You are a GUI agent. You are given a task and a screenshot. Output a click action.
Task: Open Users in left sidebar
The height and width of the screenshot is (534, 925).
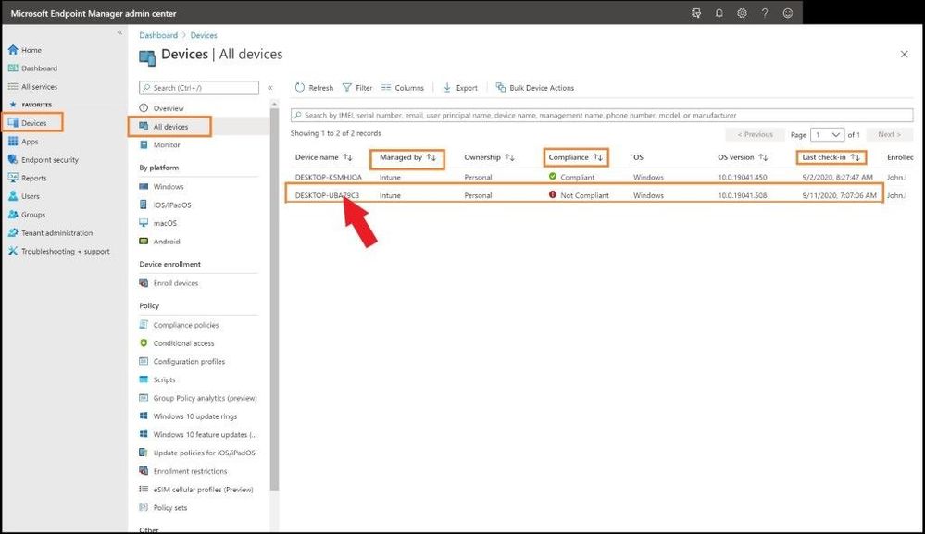pyautogui.click(x=24, y=196)
